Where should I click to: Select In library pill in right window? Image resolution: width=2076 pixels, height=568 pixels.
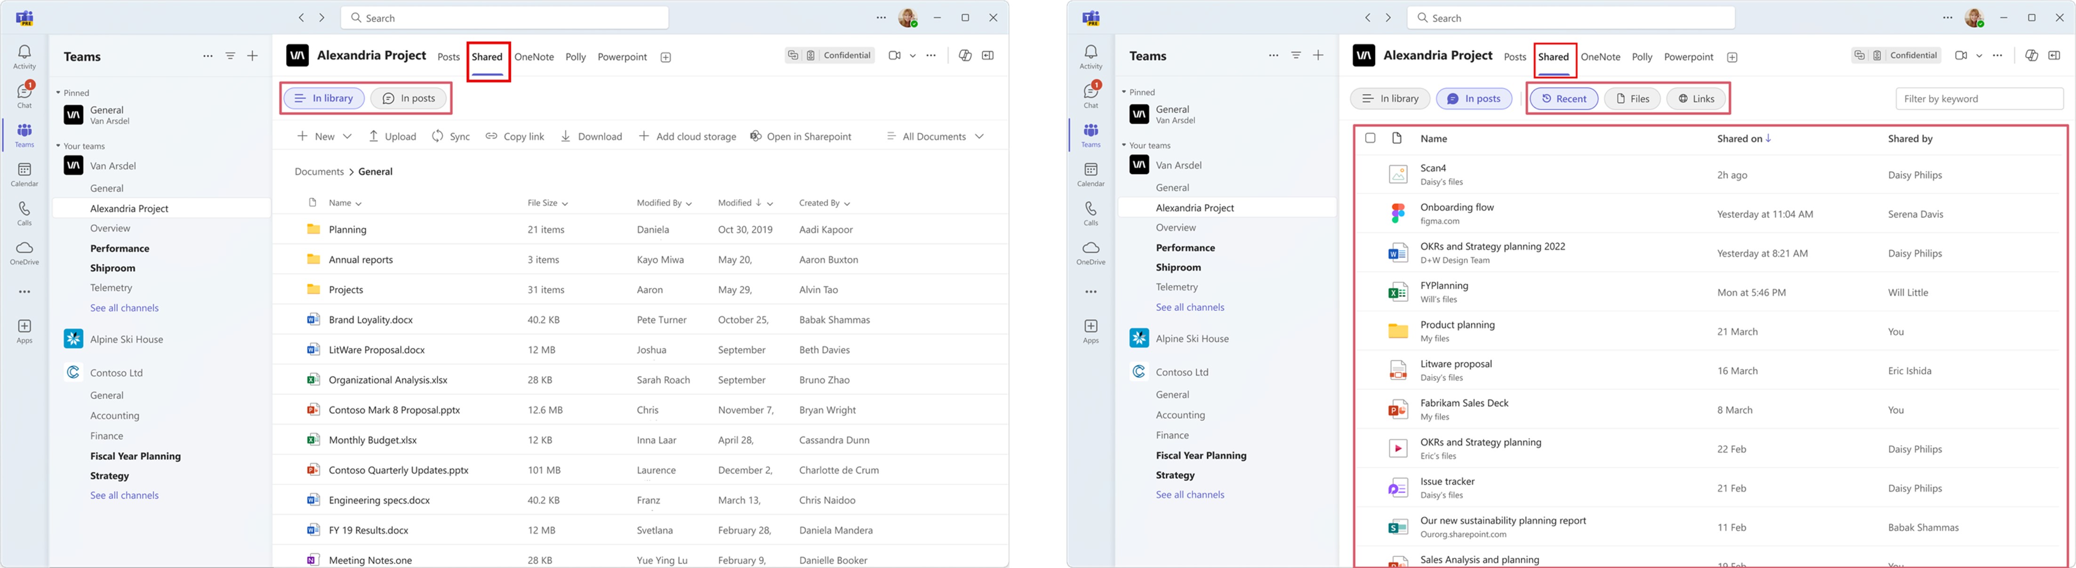1390,98
